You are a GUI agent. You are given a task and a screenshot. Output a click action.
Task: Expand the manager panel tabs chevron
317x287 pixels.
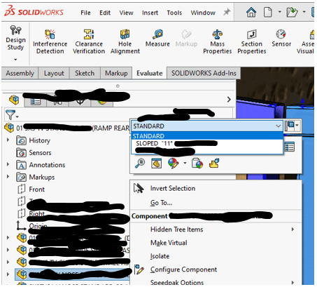(x=229, y=100)
